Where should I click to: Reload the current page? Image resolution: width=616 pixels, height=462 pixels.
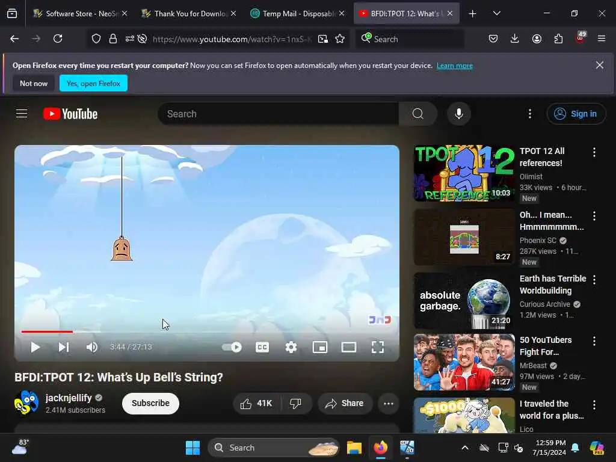[58, 38]
